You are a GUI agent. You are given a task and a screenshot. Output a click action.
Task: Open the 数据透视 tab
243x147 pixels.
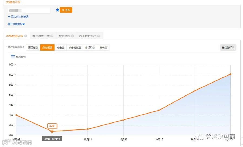(x=64, y=36)
